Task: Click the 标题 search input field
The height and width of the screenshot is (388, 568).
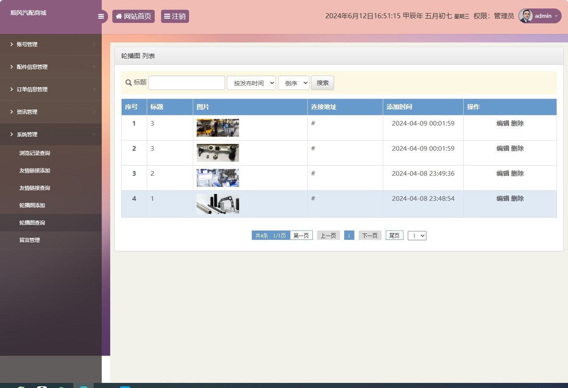Action: pos(187,83)
